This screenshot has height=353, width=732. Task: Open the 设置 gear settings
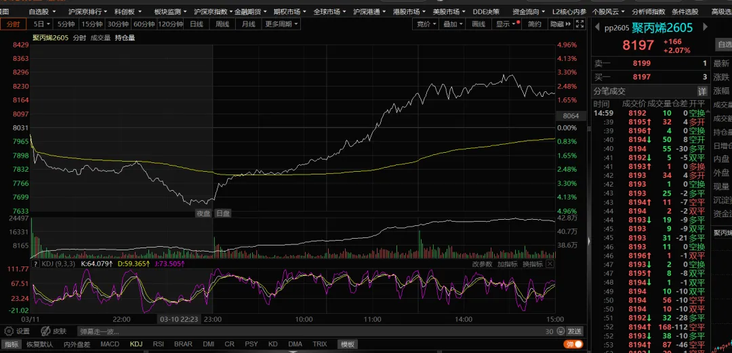pyautogui.click(x=17, y=331)
